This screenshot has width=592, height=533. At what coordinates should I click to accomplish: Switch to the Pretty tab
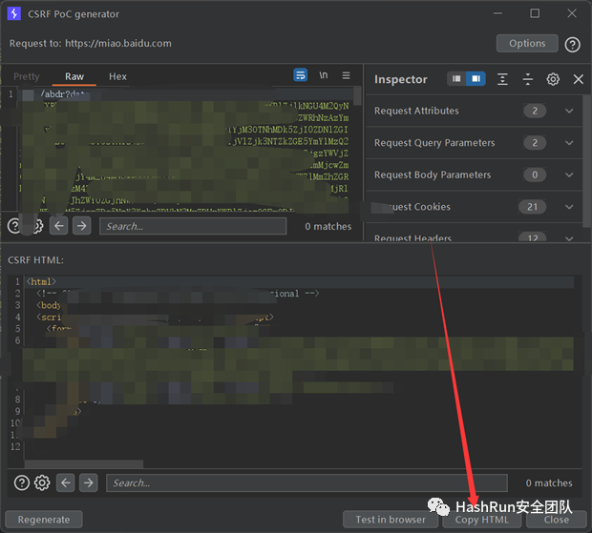(27, 76)
